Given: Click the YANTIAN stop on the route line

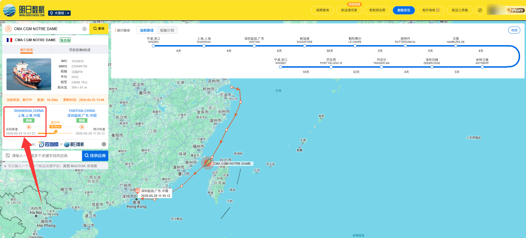Looking at the screenshot, I should tap(254, 46).
